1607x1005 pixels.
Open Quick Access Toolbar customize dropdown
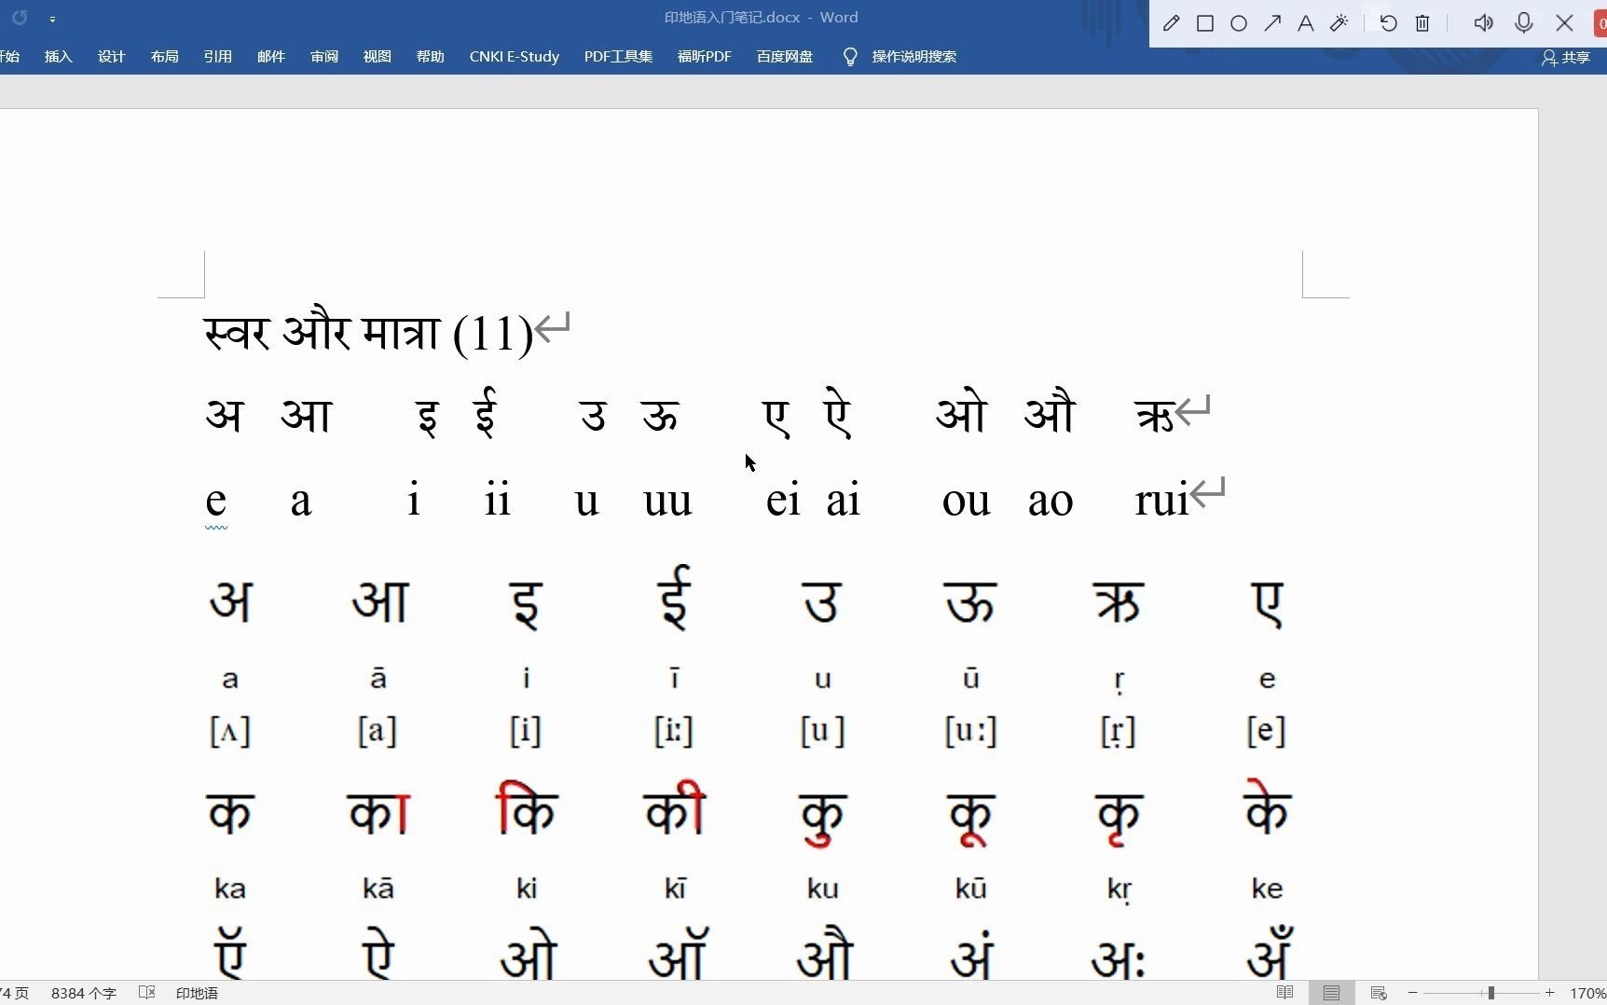(x=52, y=19)
